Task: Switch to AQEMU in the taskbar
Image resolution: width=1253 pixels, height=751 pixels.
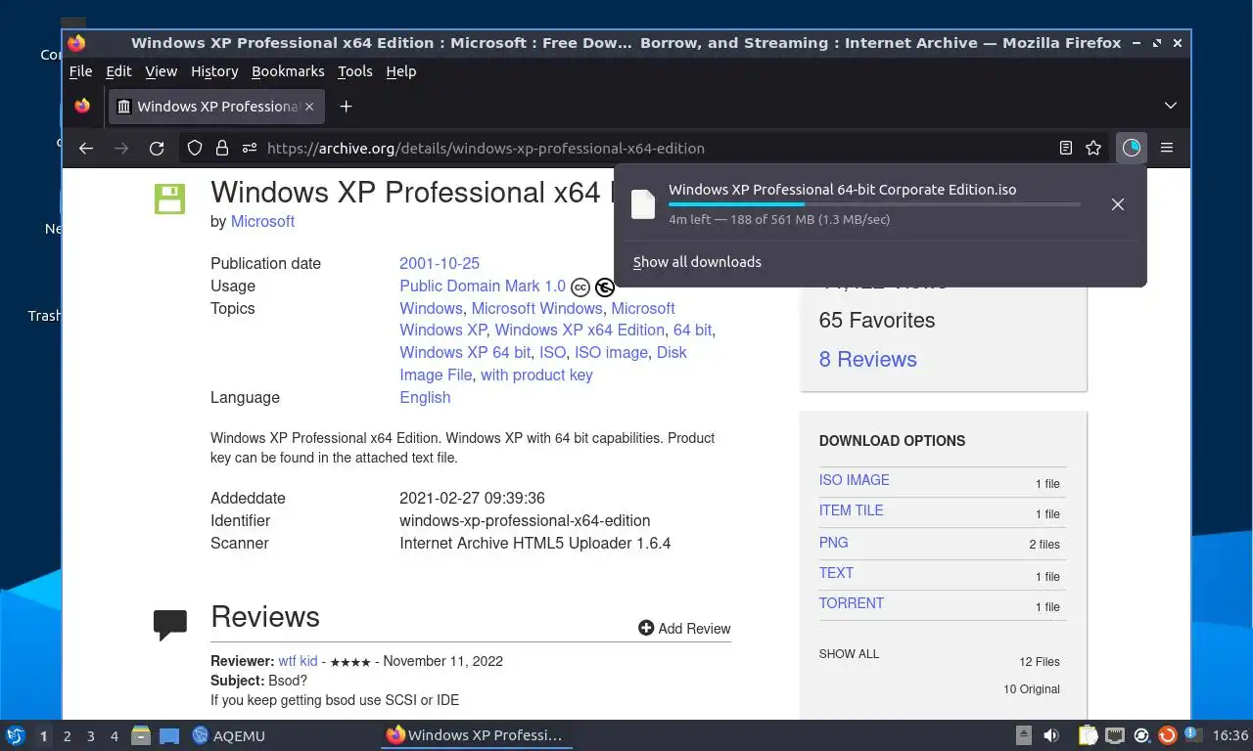Action: click(229, 735)
